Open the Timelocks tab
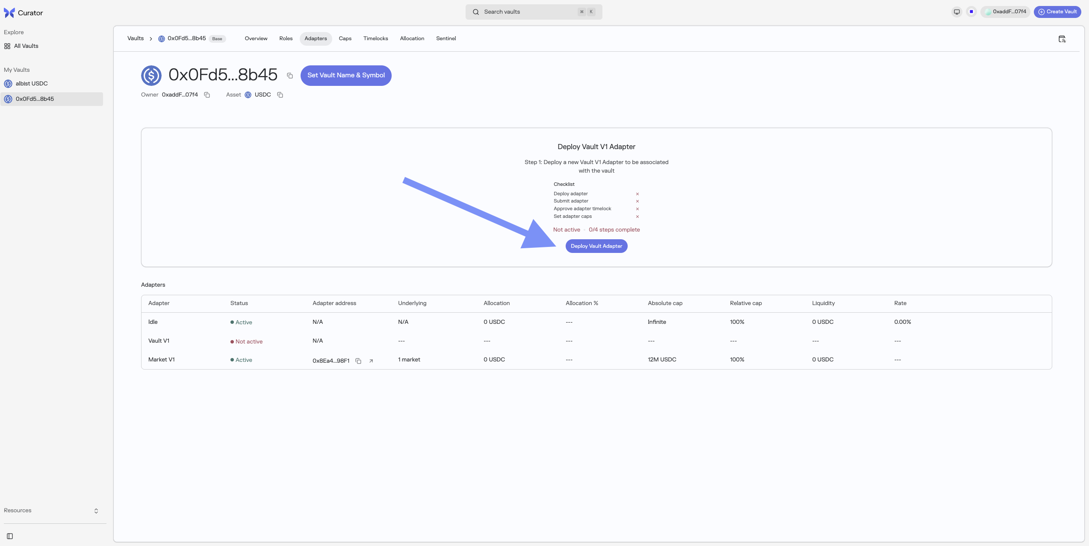This screenshot has height=546, width=1089. point(375,38)
